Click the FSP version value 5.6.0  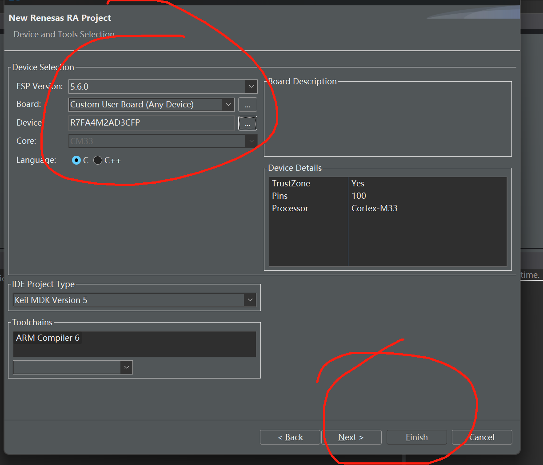click(80, 87)
